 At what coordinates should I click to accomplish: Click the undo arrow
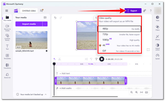55,18
